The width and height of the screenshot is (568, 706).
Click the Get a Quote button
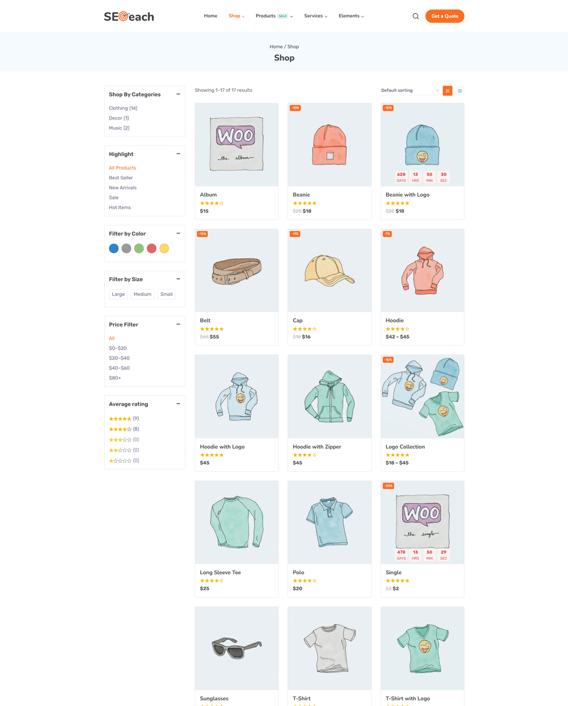[445, 16]
